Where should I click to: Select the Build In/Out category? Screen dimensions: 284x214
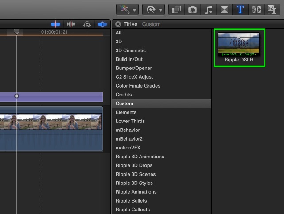coord(129,59)
